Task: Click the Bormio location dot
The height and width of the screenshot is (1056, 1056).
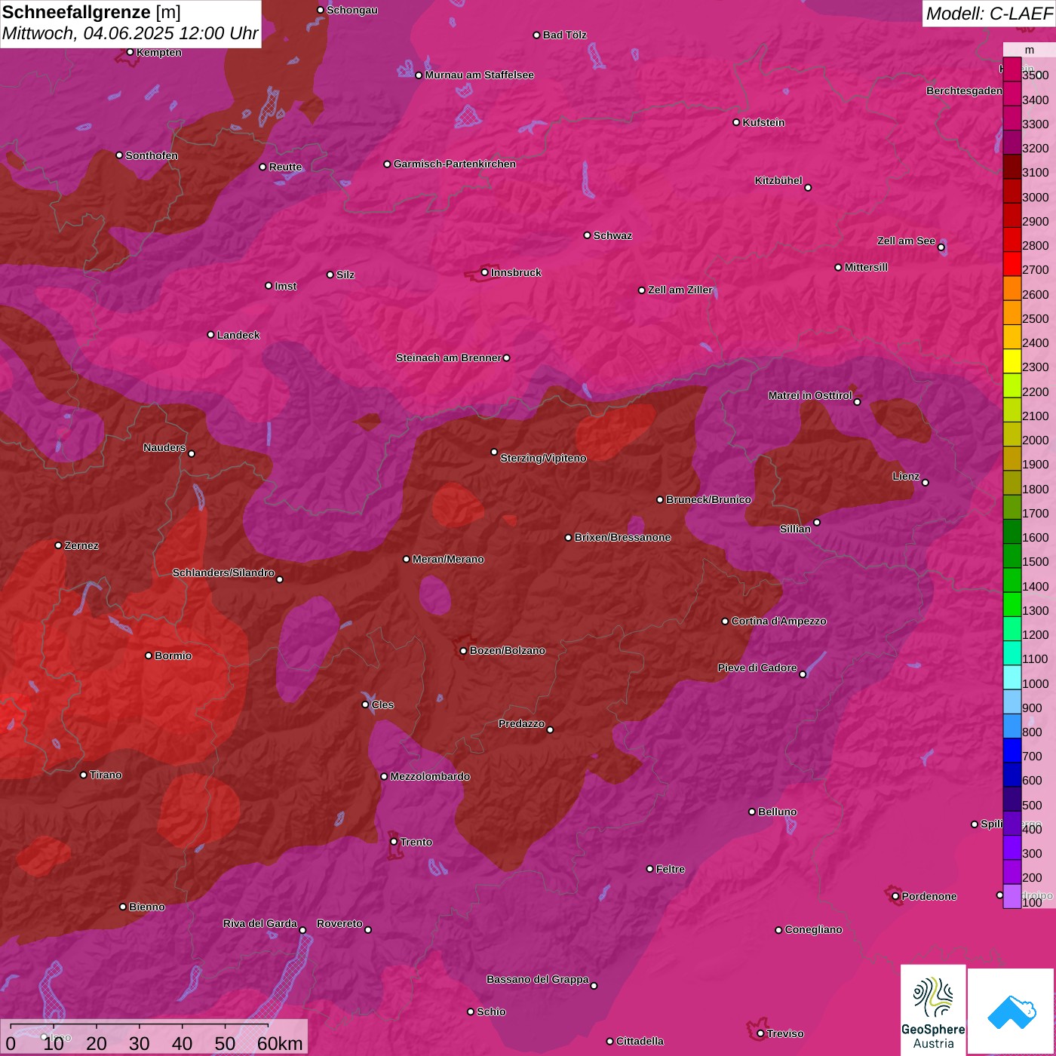Action: tap(149, 655)
